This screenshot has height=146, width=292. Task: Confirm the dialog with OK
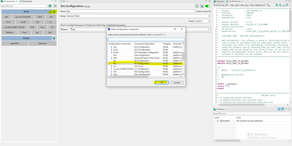(162, 82)
